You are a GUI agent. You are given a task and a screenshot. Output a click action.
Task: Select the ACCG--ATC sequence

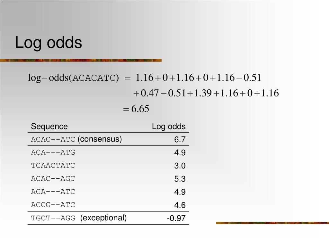(x=53, y=205)
